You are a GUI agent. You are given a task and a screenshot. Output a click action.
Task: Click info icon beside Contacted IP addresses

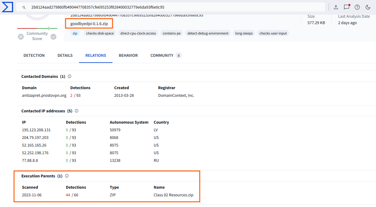(x=77, y=111)
